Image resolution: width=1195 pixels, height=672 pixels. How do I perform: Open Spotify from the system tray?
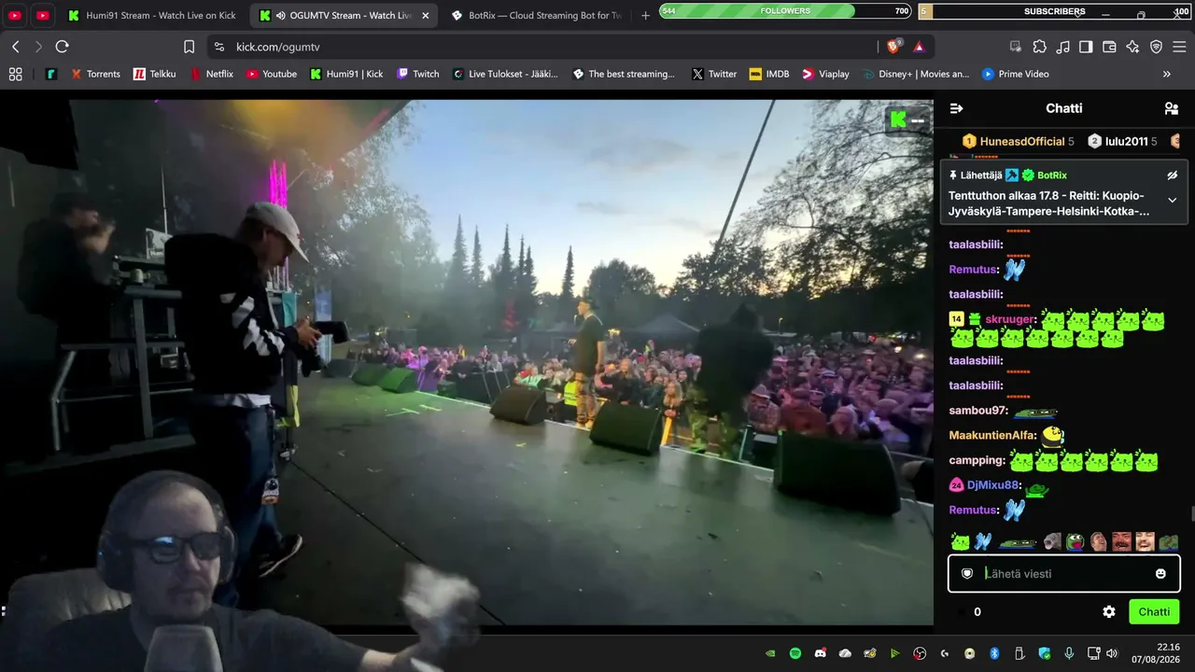(x=795, y=653)
